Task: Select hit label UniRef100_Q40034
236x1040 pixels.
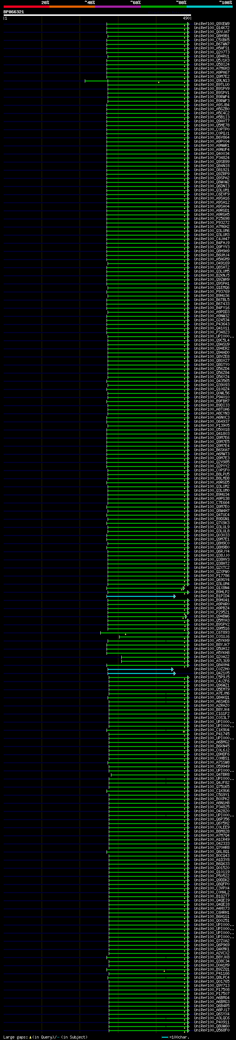Action: [212, 154]
